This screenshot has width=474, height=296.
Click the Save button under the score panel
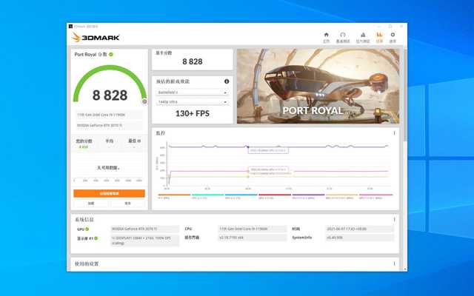127,203
